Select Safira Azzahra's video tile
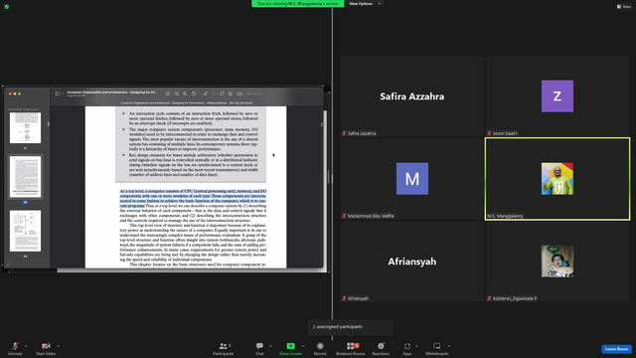Image resolution: width=636 pixels, height=358 pixels. (412, 96)
